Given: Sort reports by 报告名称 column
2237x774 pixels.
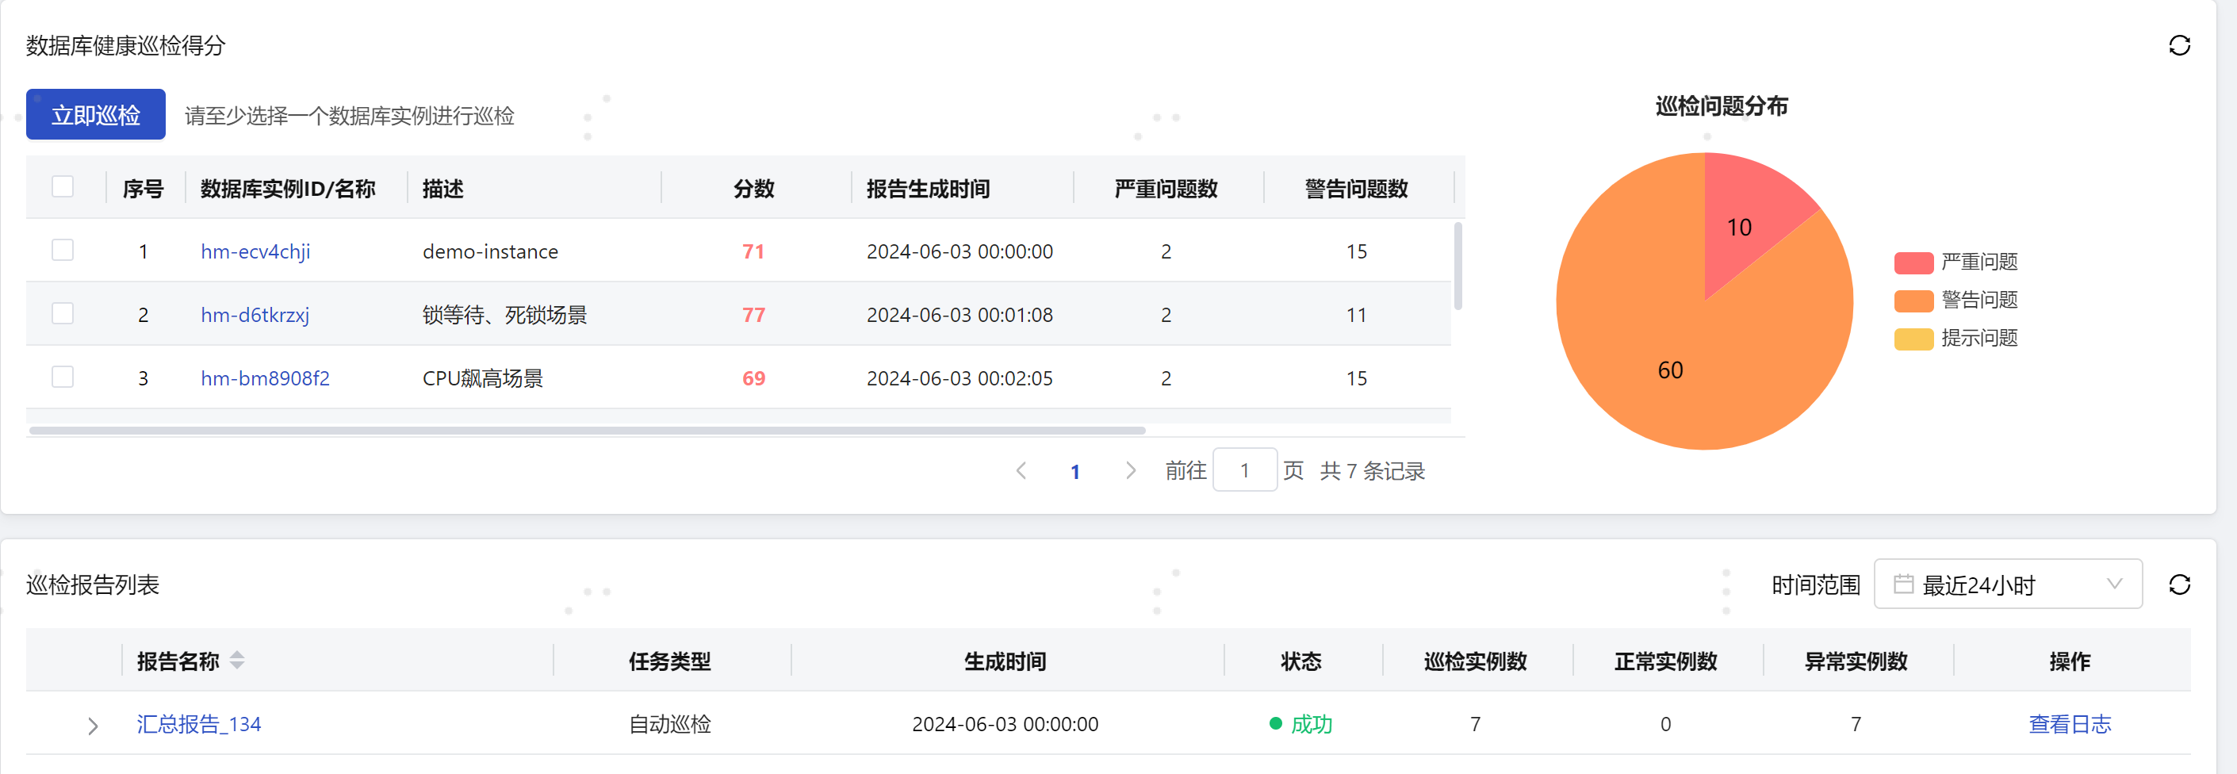Looking at the screenshot, I should [x=236, y=661].
